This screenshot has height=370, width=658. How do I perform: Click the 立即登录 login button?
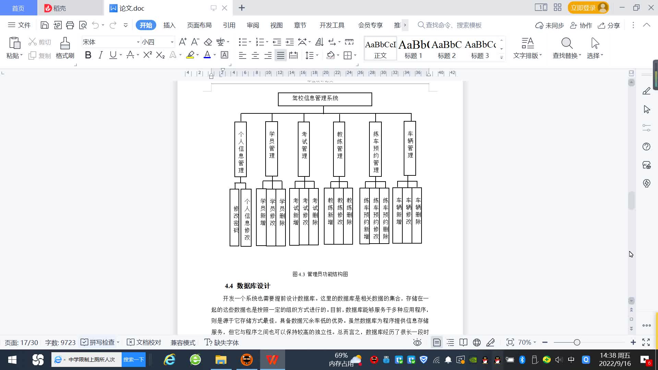(583, 8)
